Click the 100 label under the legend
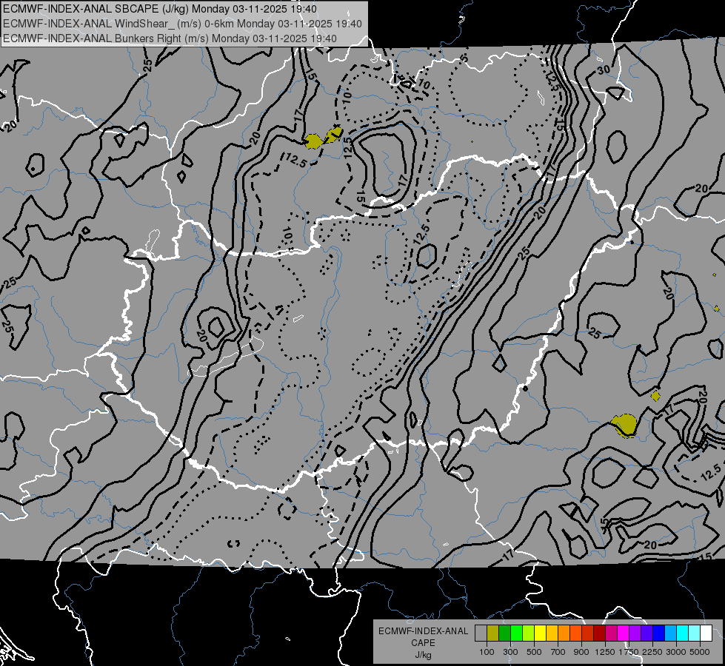Image resolution: width=725 pixels, height=666 pixels. point(487,652)
